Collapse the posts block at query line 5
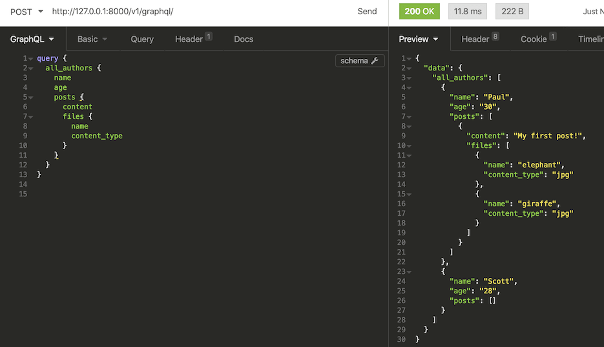This screenshot has width=604, height=347. 31,98
